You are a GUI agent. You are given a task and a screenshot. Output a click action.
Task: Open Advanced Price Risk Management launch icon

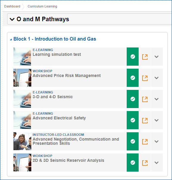click(145, 78)
